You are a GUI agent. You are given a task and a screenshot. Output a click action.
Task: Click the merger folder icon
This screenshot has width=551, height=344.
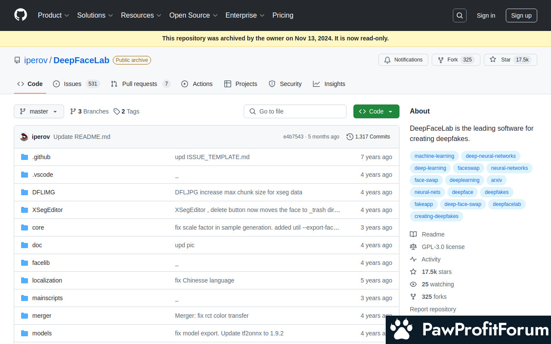tap(25, 316)
